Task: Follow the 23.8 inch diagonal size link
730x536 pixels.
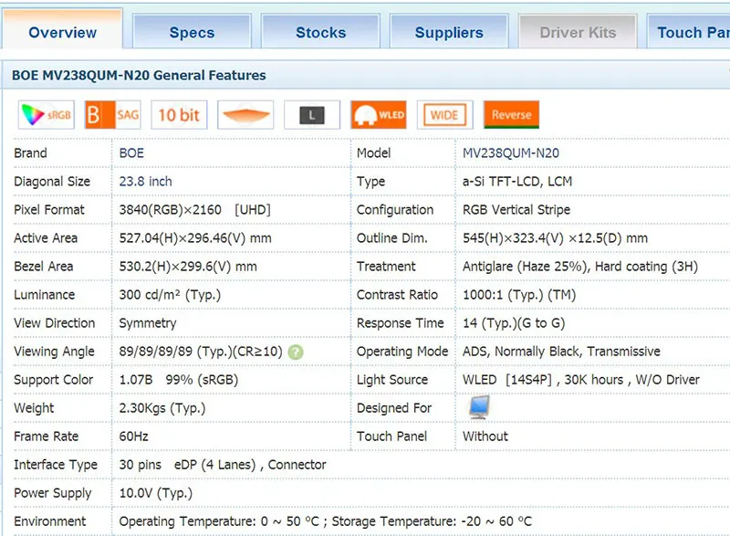Action: [x=146, y=181]
